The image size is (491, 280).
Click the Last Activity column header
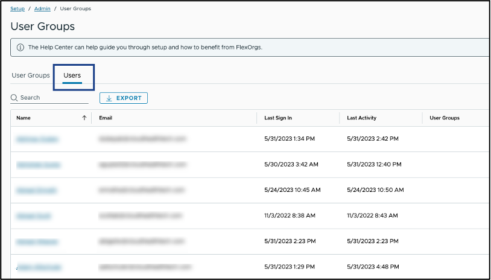coord(362,118)
